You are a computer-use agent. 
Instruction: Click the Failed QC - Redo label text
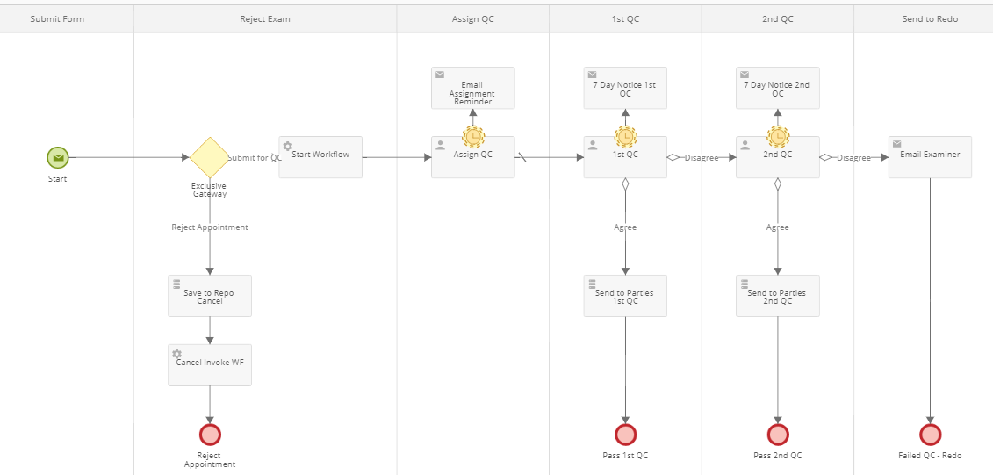tap(930, 456)
